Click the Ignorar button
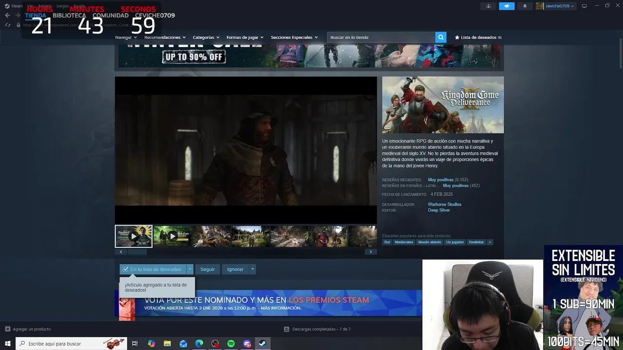 235,269
